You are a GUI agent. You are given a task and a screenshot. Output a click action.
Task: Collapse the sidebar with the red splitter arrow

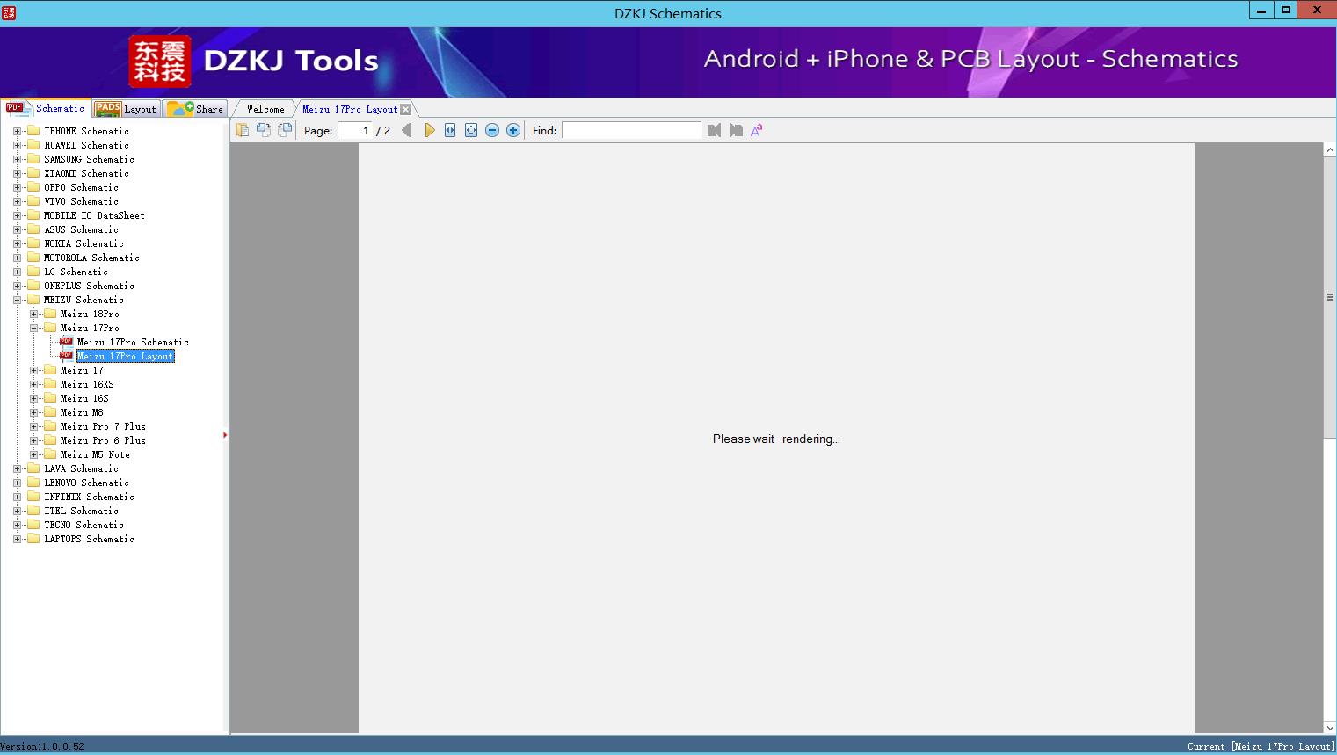(225, 435)
